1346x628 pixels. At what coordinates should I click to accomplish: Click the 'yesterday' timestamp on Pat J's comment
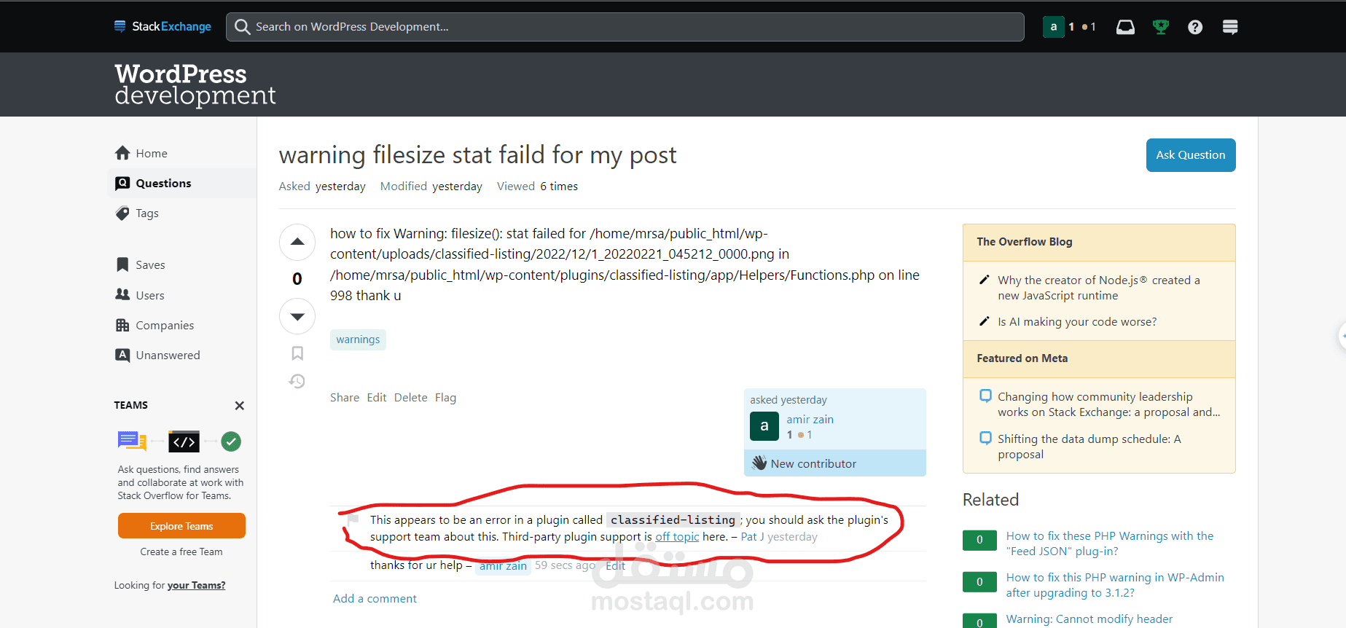[x=792, y=537]
